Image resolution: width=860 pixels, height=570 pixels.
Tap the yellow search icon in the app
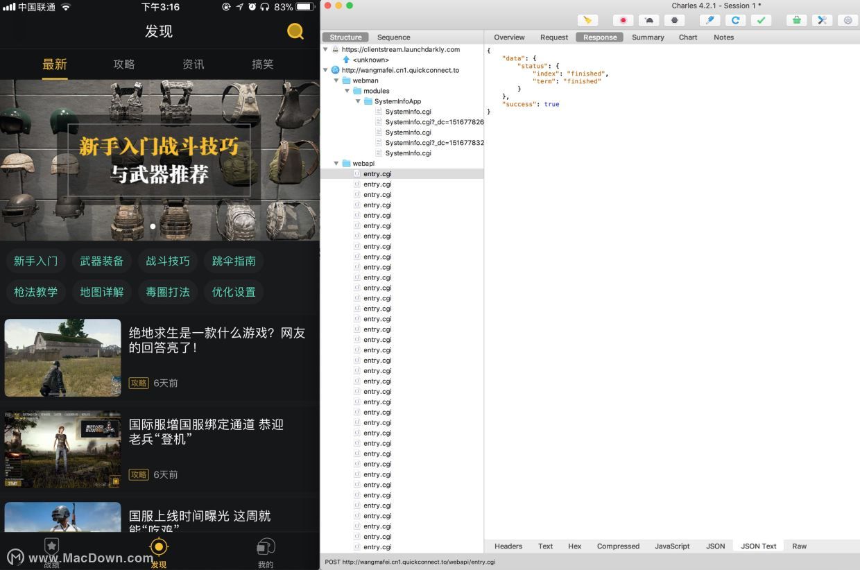[x=295, y=31]
